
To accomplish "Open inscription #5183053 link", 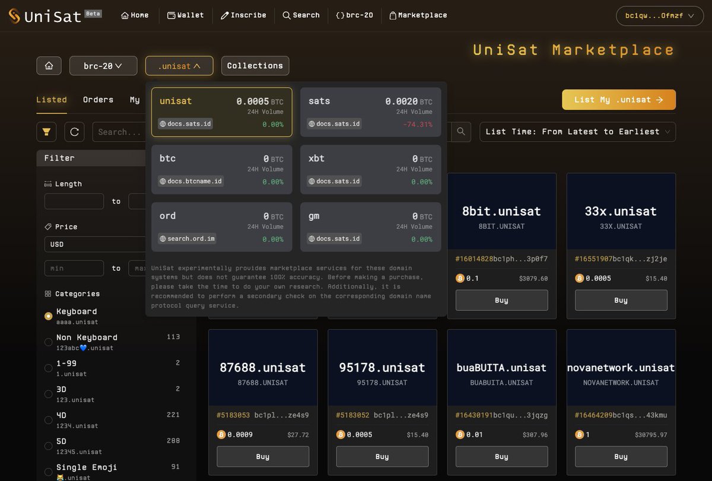I will (233, 415).
